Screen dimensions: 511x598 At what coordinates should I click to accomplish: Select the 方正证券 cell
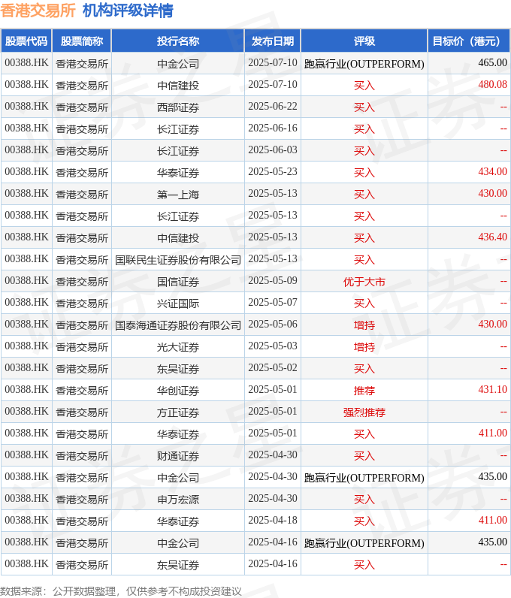[x=178, y=412]
